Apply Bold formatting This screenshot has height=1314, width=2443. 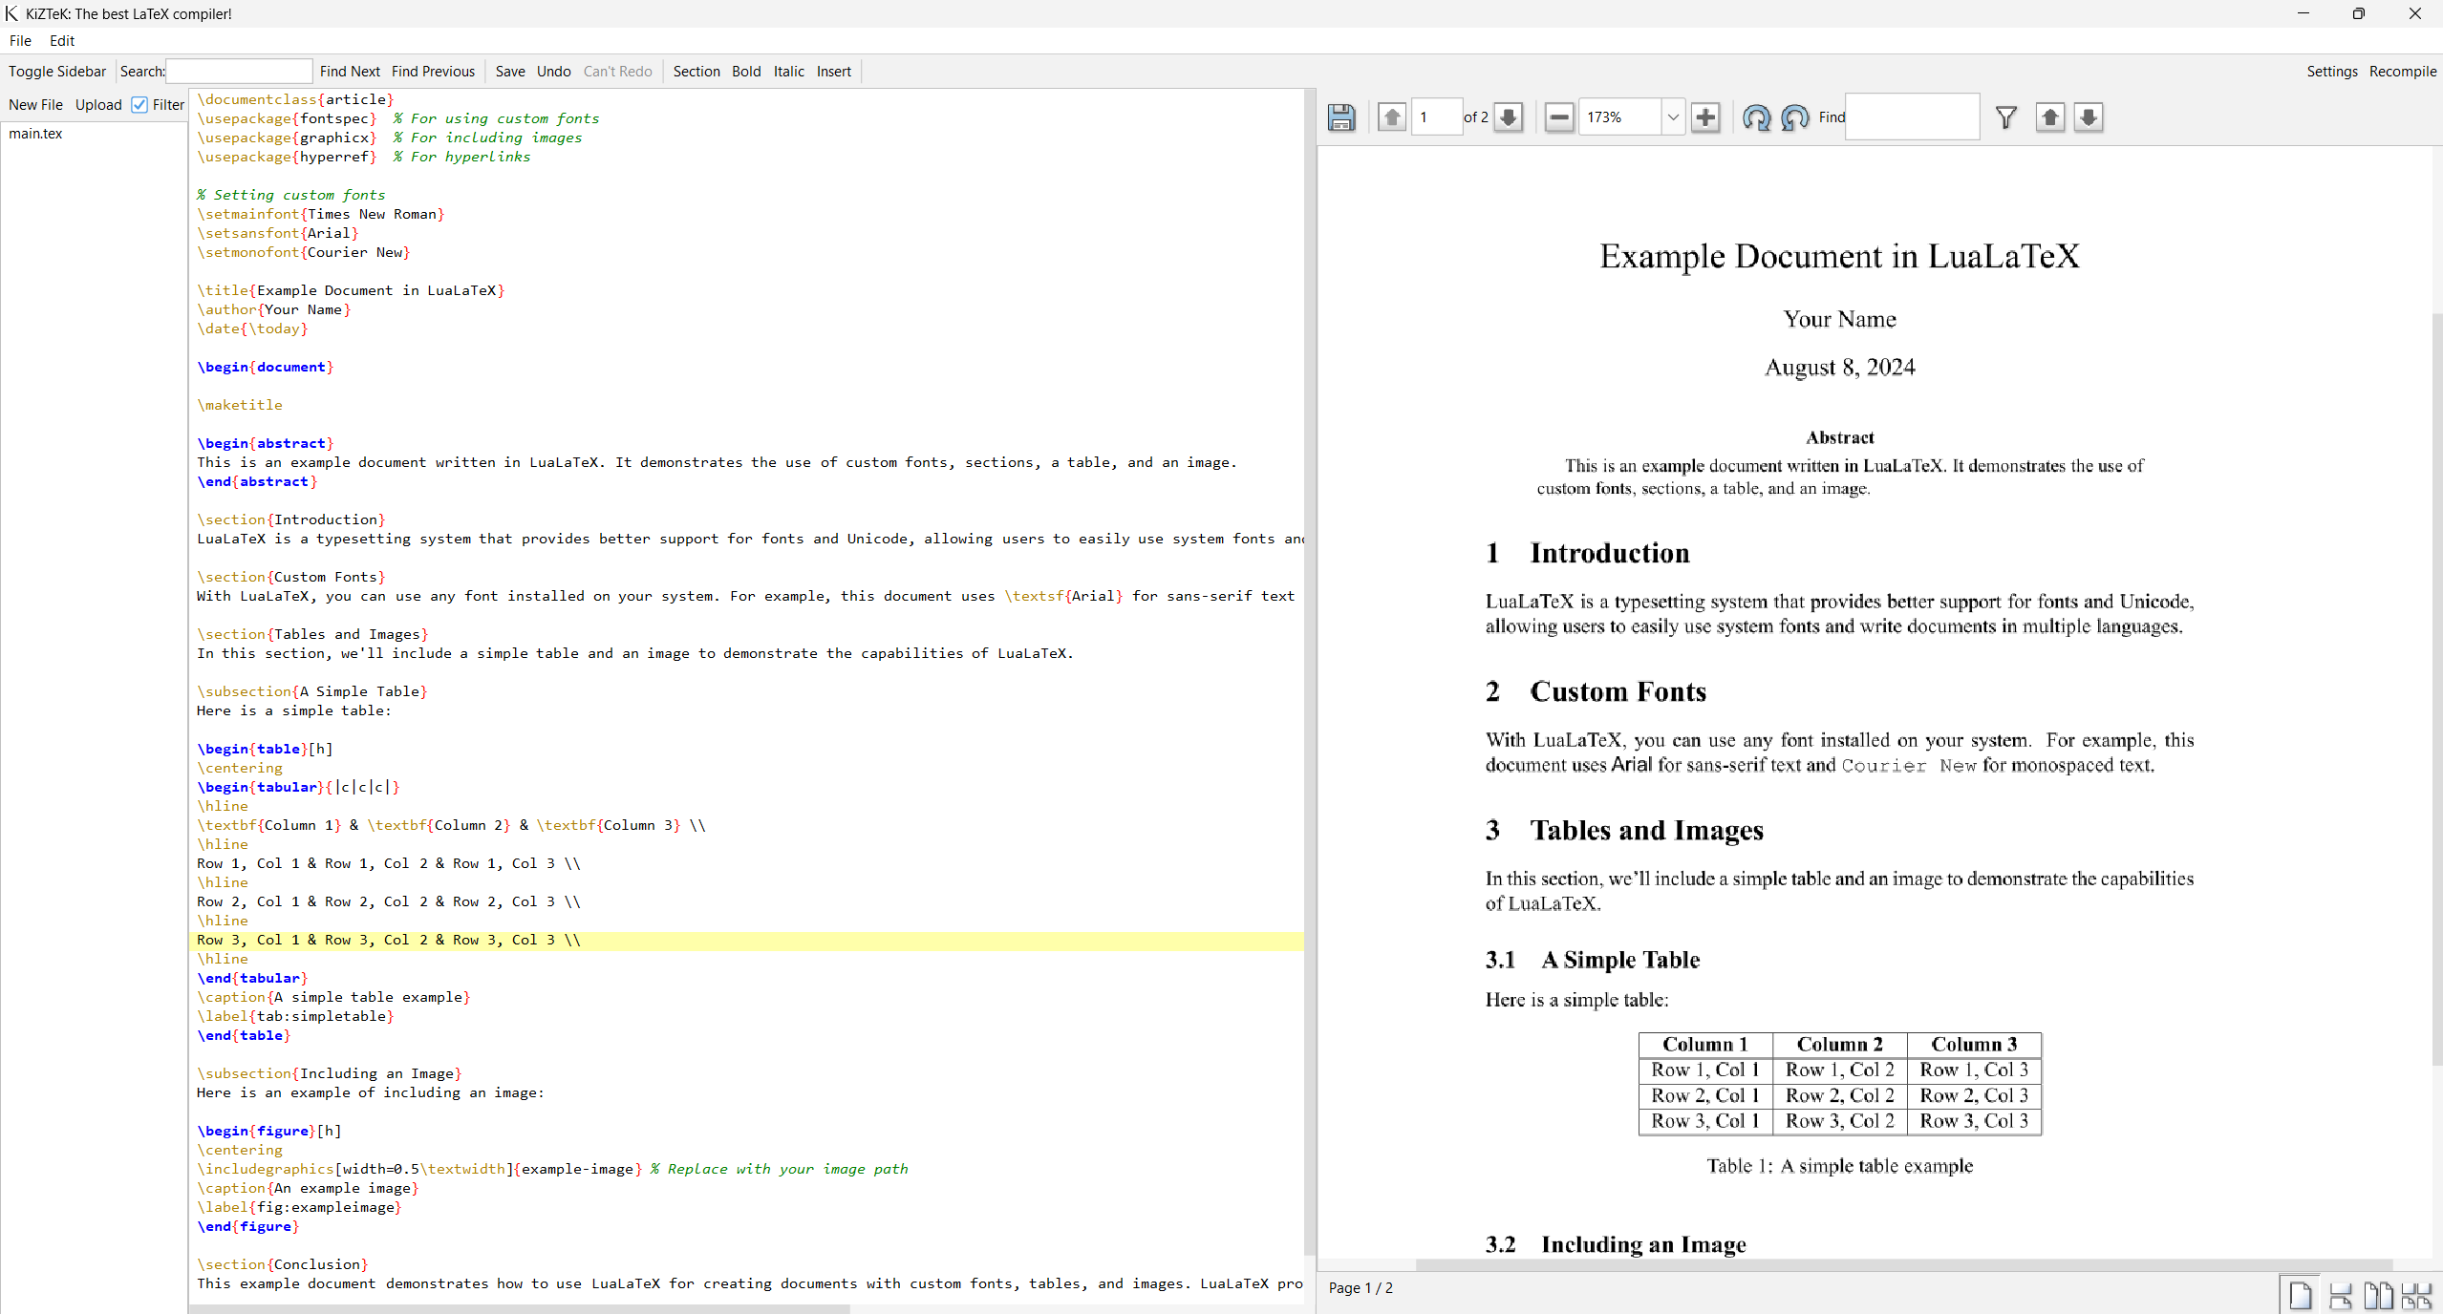pyautogui.click(x=746, y=72)
